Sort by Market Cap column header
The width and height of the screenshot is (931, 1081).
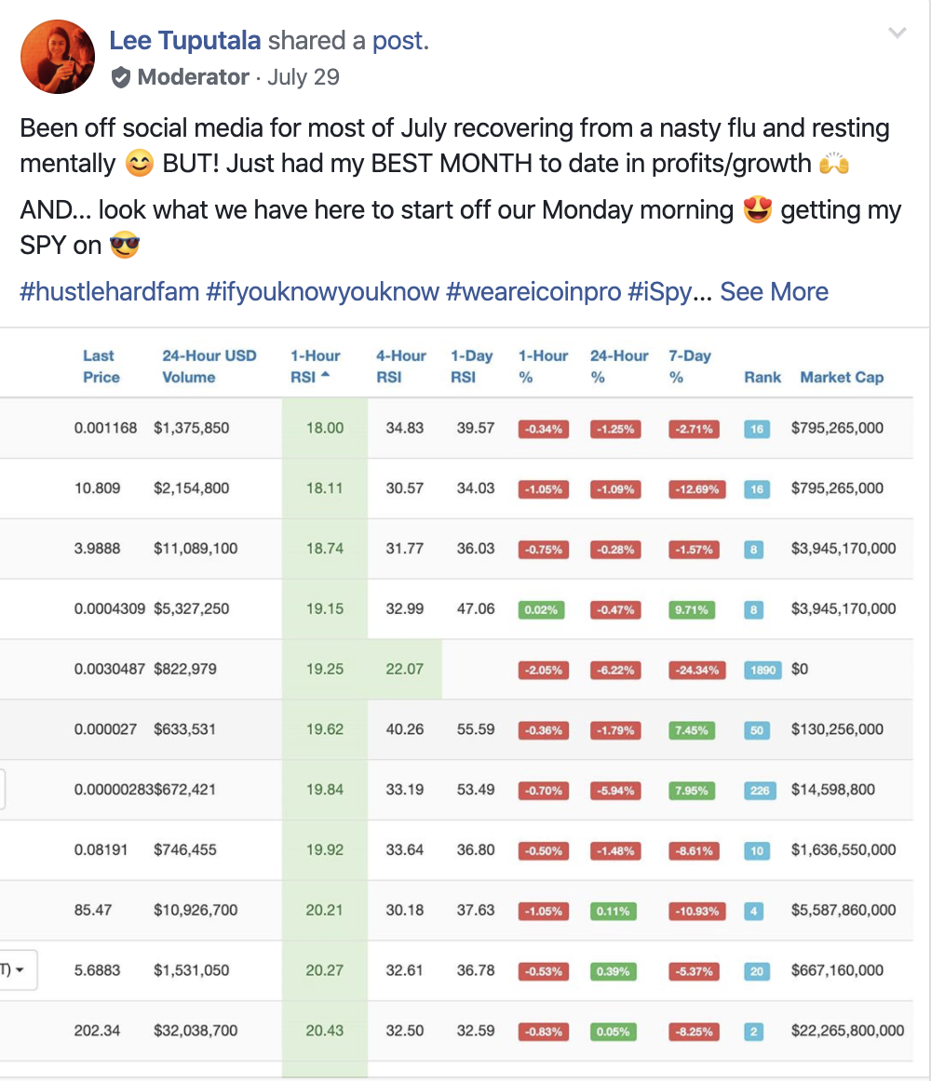pos(842,378)
